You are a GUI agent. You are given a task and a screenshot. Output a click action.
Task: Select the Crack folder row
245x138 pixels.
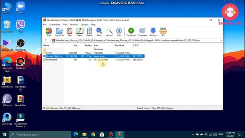click(93, 53)
